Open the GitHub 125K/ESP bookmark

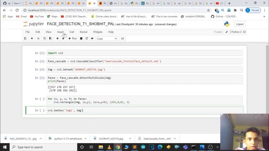tap(224, 16)
